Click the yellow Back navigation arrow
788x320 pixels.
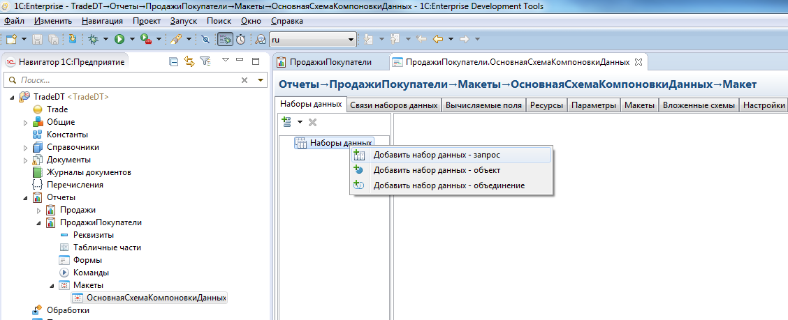(439, 39)
